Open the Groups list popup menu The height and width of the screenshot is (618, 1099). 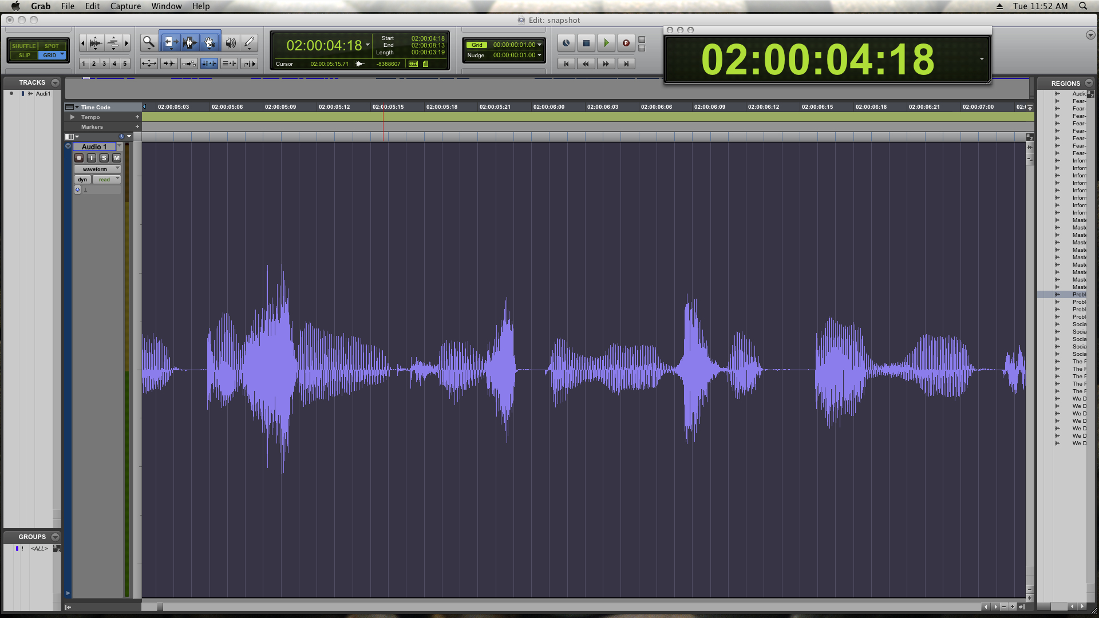pos(55,537)
